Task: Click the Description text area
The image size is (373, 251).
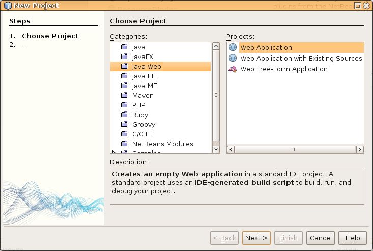Action: pos(237,186)
